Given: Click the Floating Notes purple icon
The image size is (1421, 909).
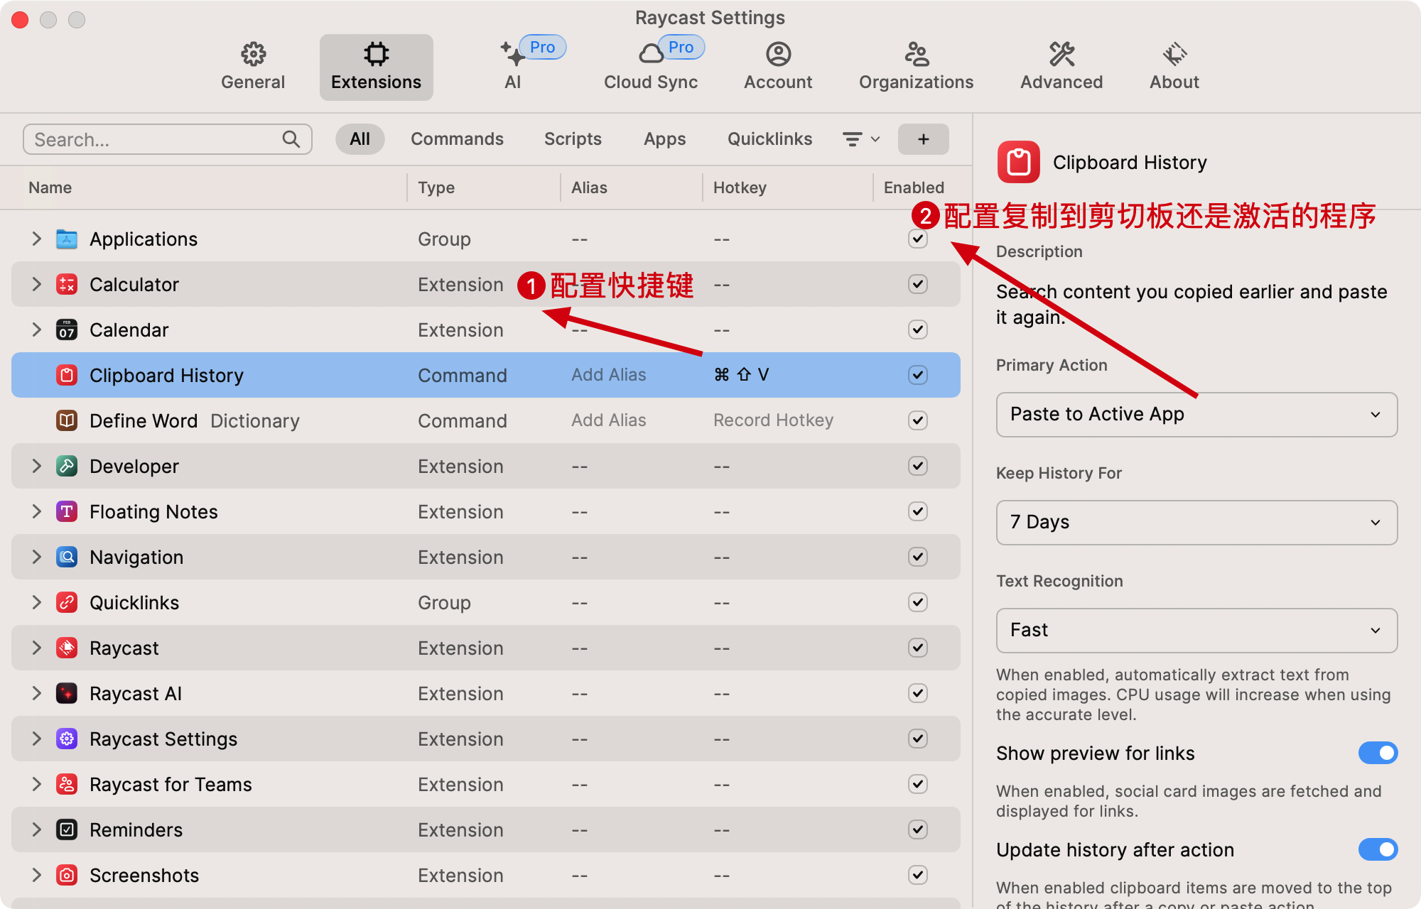Looking at the screenshot, I should (x=67, y=512).
